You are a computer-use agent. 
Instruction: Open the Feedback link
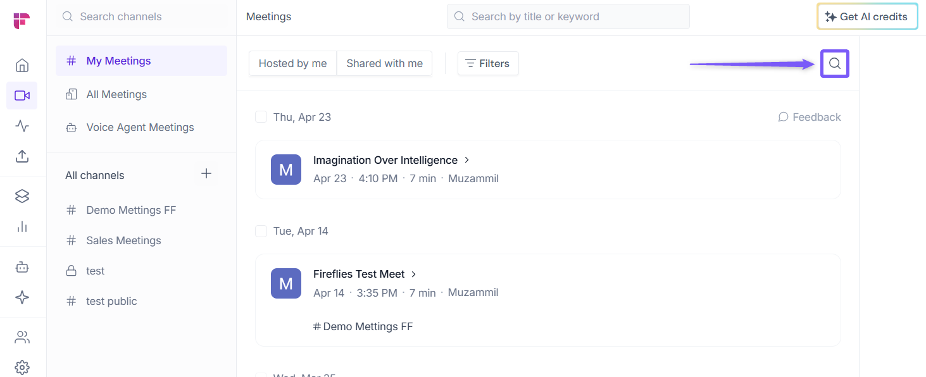tap(810, 117)
